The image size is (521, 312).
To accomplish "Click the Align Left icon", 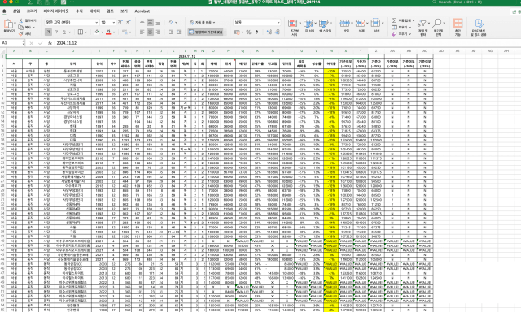I will tap(142, 32).
